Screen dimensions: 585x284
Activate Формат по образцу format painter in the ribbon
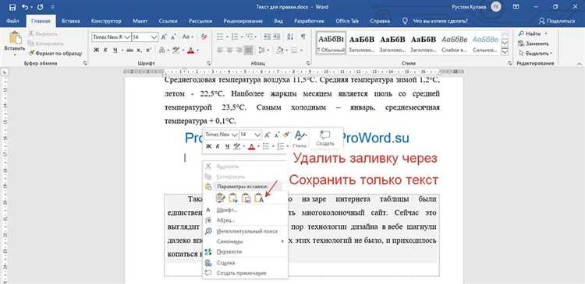pyautogui.click(x=55, y=53)
